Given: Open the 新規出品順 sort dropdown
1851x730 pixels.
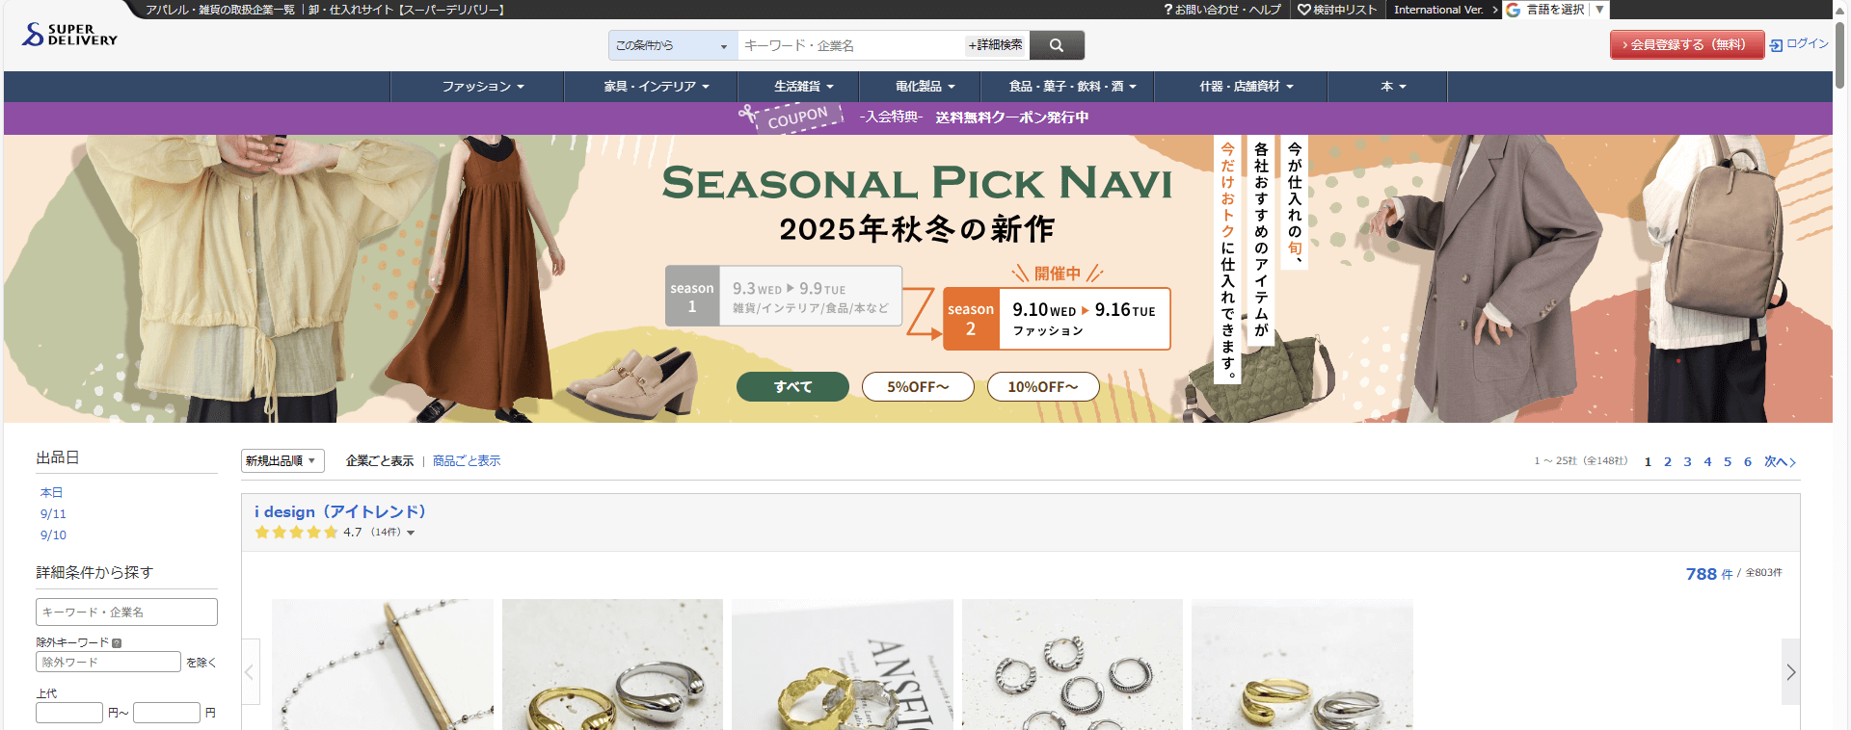Looking at the screenshot, I should (x=282, y=460).
